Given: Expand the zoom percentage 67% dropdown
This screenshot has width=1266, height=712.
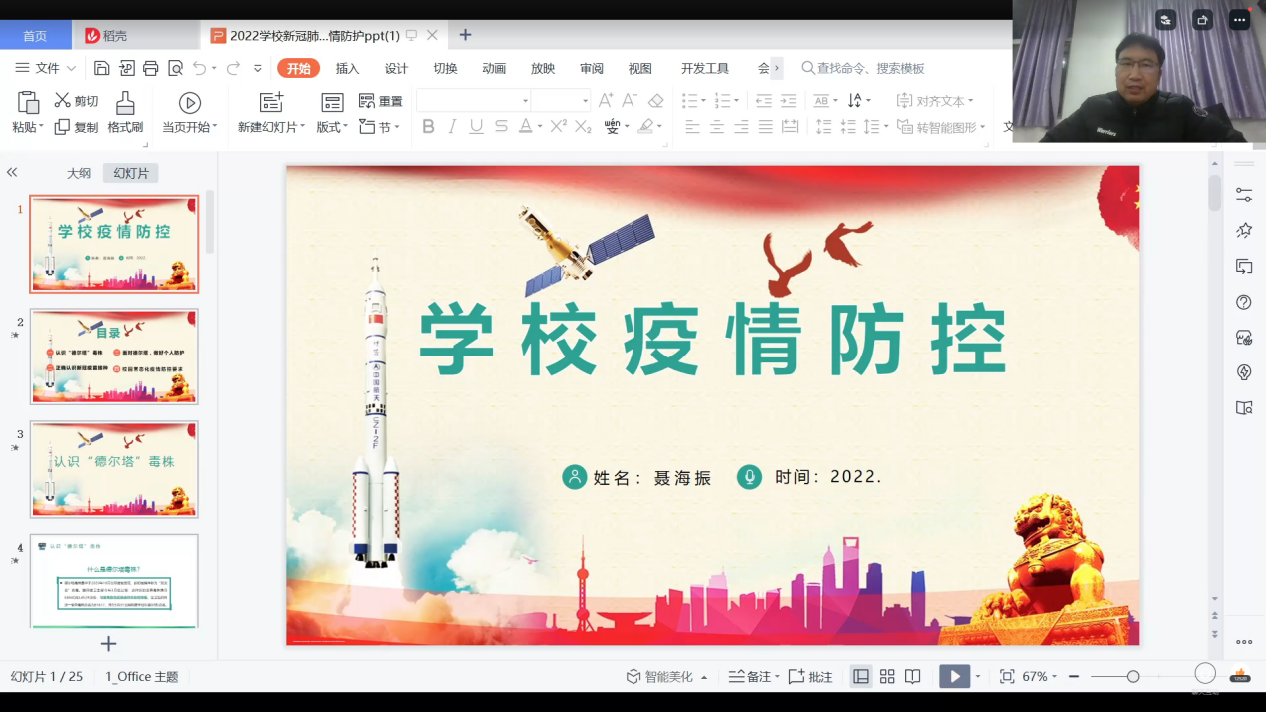Looking at the screenshot, I should [x=1054, y=677].
